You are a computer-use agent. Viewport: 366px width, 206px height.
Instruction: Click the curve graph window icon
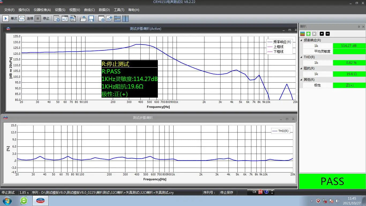point(65,19)
